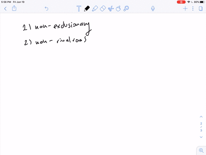Undo the last stroke

click(x=46, y=9)
